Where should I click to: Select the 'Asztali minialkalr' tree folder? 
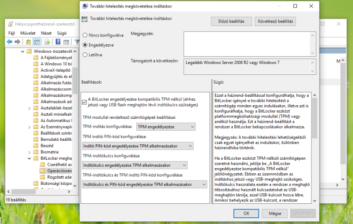tap(53, 114)
